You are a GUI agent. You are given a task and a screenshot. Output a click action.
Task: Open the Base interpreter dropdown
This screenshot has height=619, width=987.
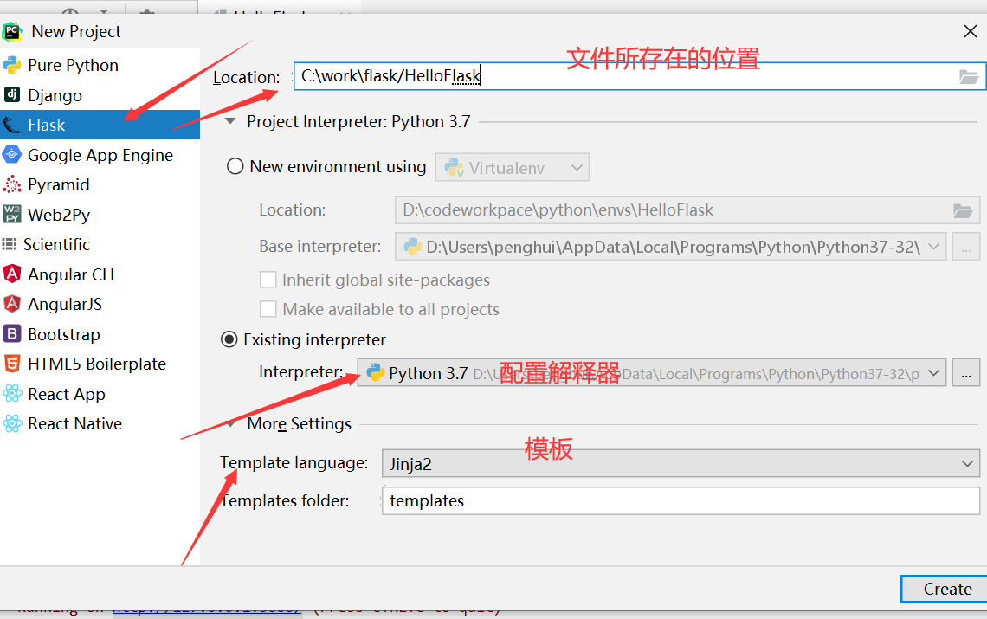(934, 246)
